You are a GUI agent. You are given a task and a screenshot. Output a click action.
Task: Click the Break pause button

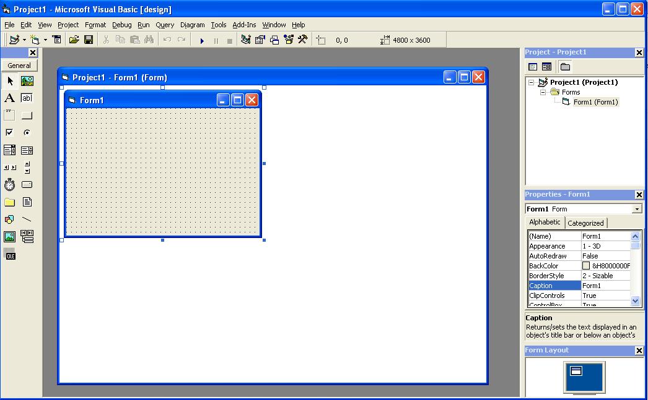pyautogui.click(x=216, y=40)
